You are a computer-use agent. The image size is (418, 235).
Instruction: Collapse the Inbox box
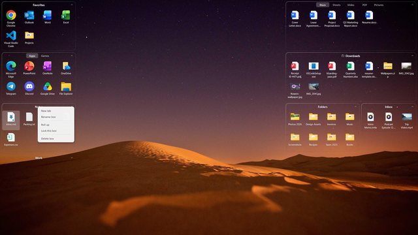click(412, 107)
